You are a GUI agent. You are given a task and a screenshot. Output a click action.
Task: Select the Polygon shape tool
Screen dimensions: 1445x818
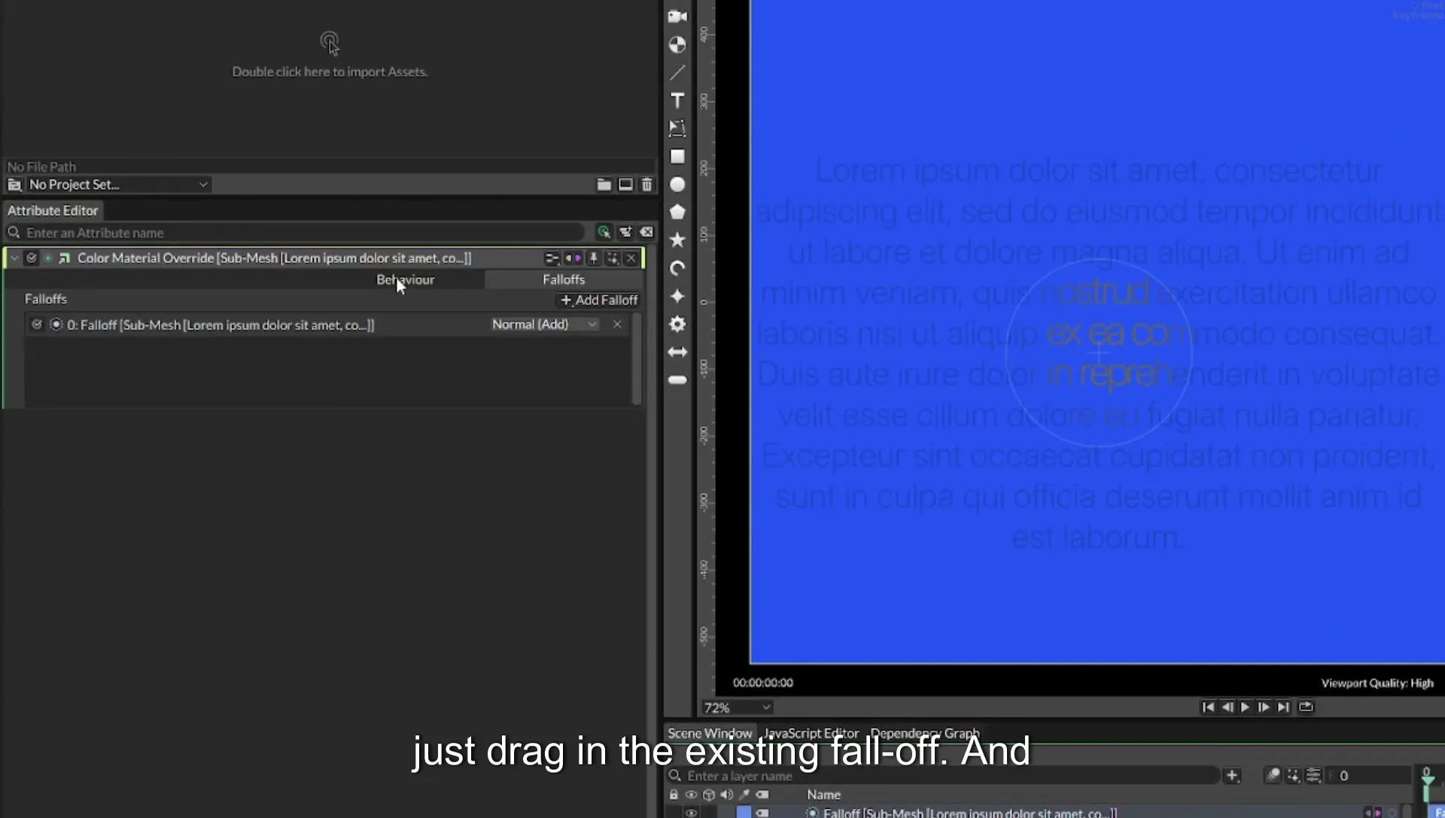[x=677, y=213]
